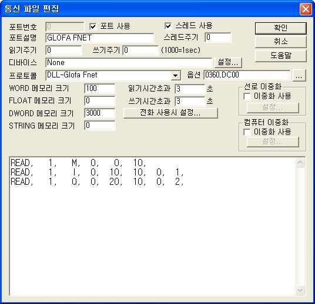This screenshot has height=304, width=315.
Task: Confirm with the 확인 button
Action: point(281,28)
